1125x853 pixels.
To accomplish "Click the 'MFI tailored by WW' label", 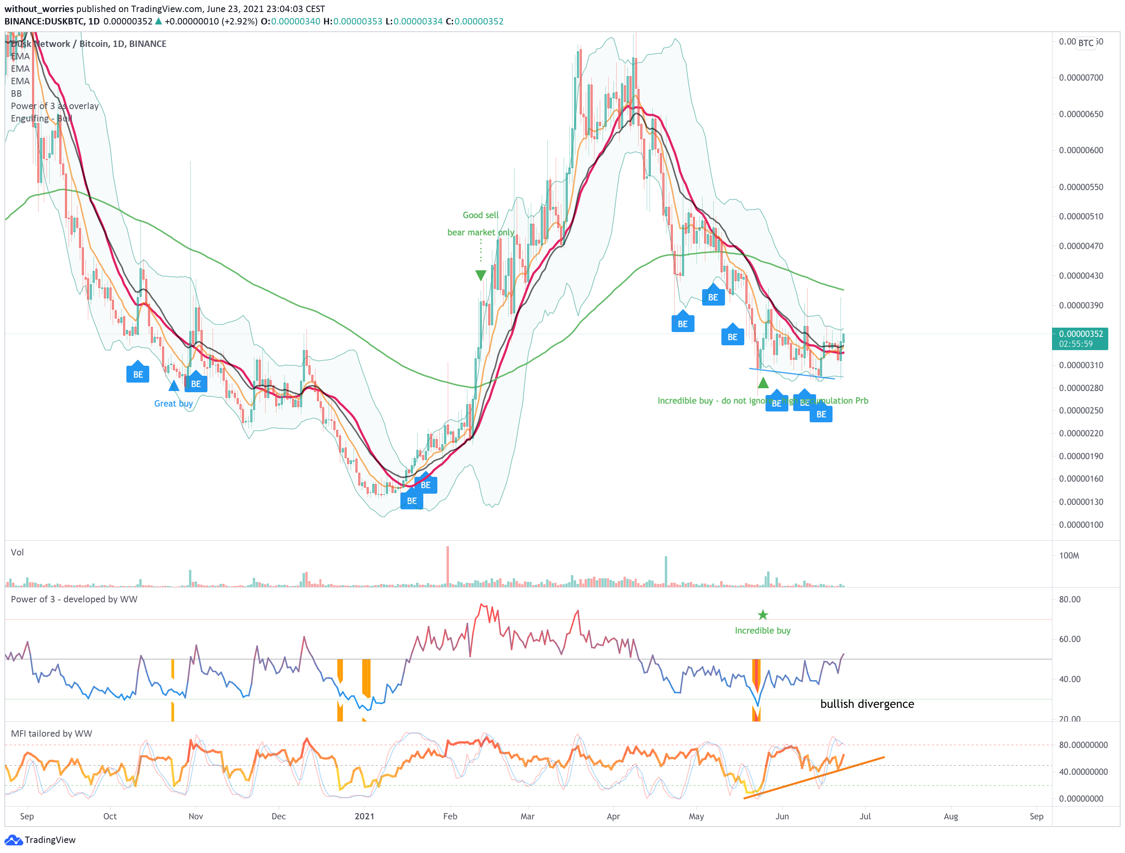I will pyautogui.click(x=51, y=733).
